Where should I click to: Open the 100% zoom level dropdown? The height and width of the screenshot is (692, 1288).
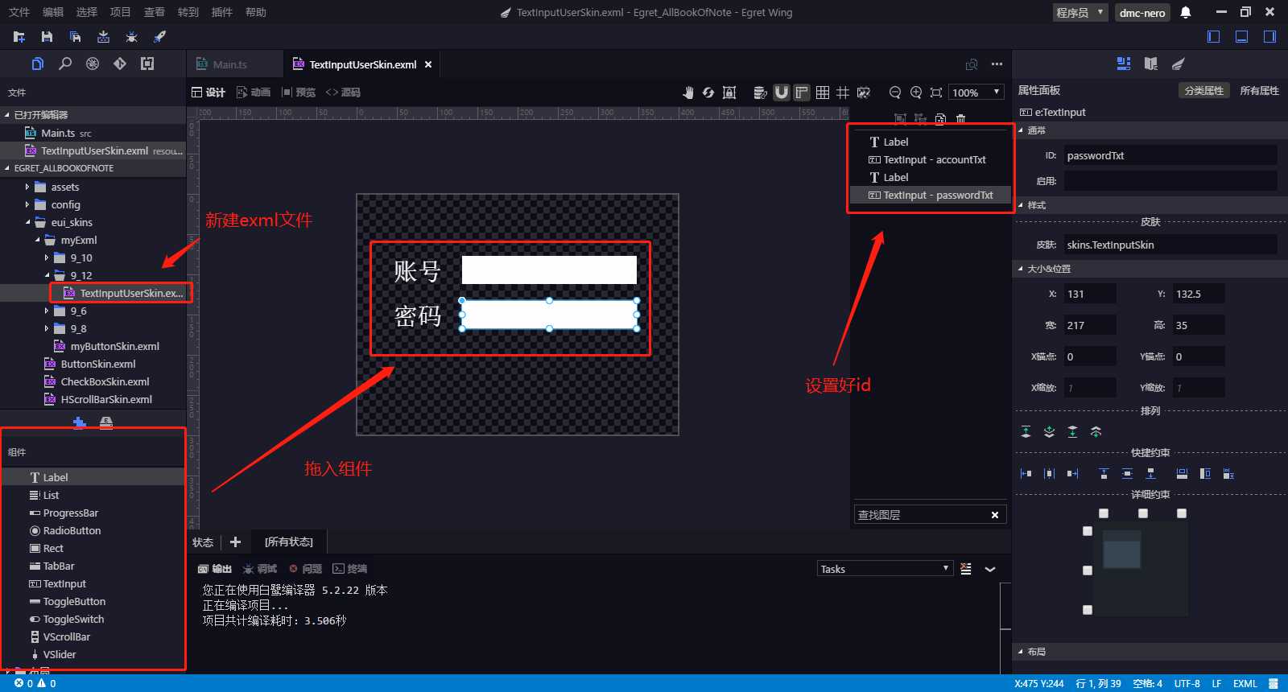tap(976, 93)
